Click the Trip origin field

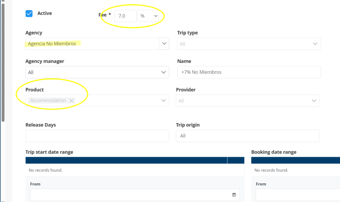[248, 136]
